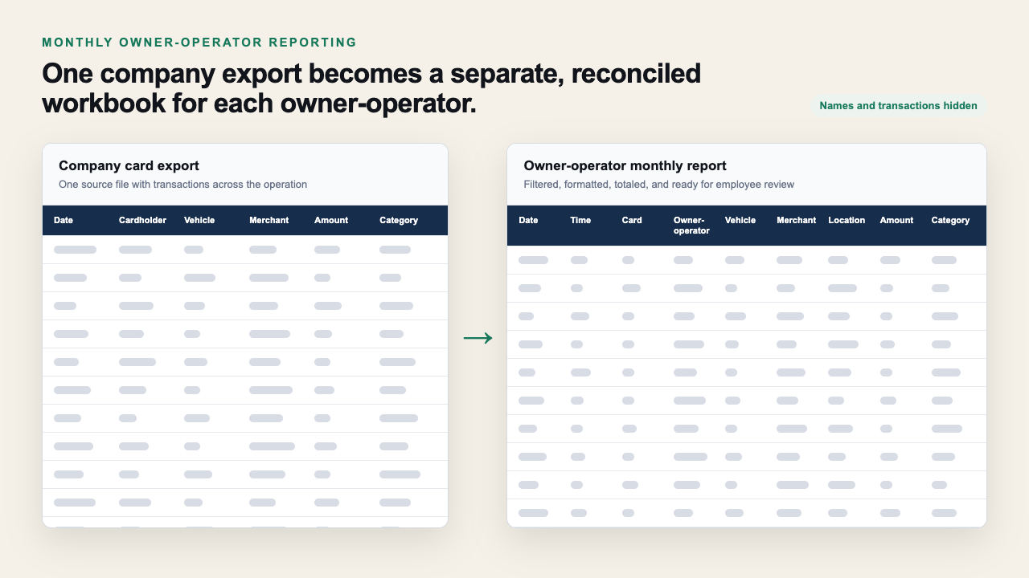This screenshot has width=1029, height=578.
Task: Click the 'Names and transactions hidden' badge
Action: click(x=898, y=105)
